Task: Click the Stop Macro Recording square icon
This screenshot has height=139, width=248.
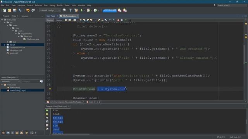Action: tap(122, 20)
